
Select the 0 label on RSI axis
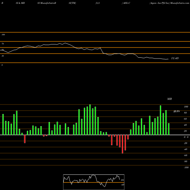[2, 65]
